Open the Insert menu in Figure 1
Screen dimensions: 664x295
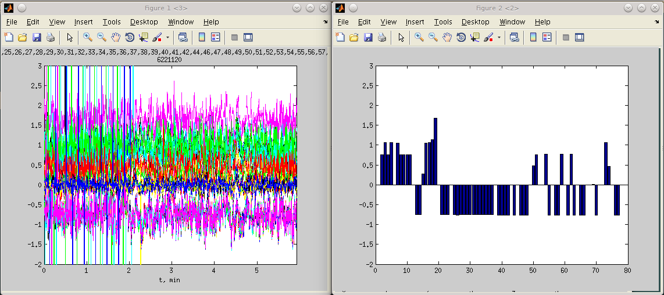[83, 22]
